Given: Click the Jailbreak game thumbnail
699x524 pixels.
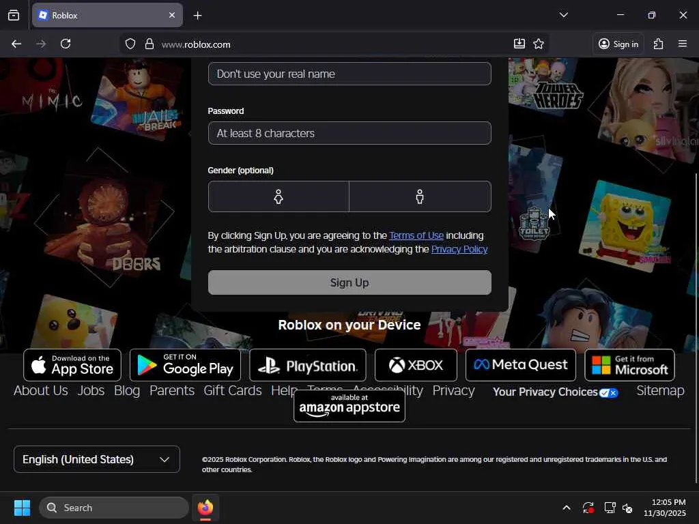Looking at the screenshot, I should click(x=138, y=98).
